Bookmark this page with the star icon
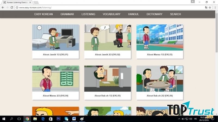 click(x=210, y=8)
